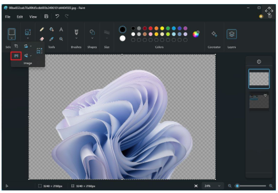Select the bottom layer thumbnail
The width and height of the screenshot is (278, 193).
tap(259, 102)
